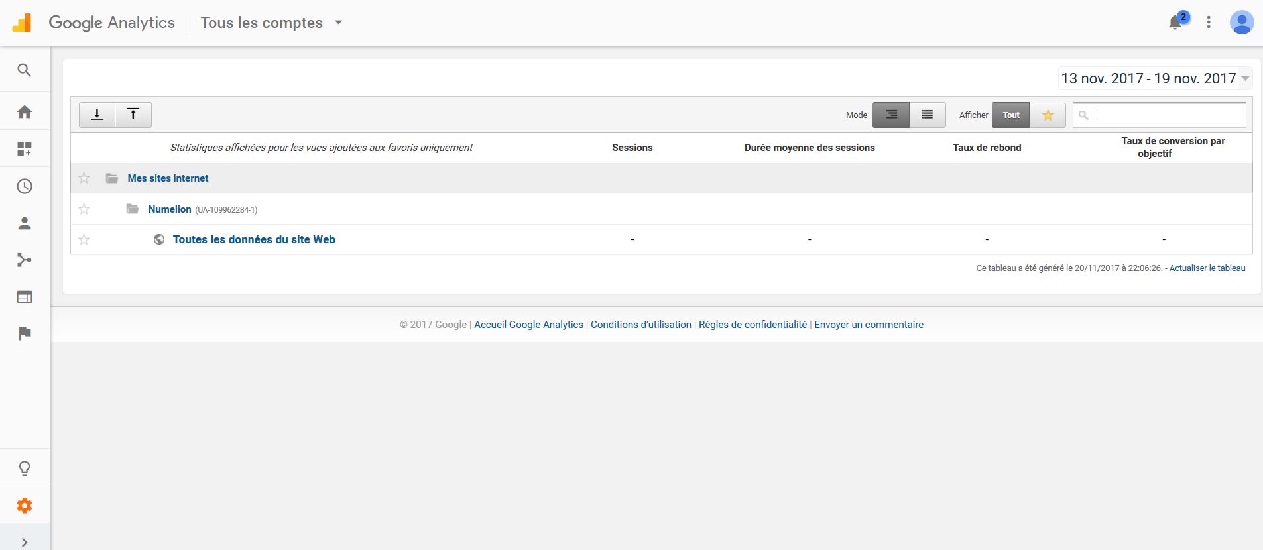
Task: Open Admin gear settings icon
Action: point(25,506)
